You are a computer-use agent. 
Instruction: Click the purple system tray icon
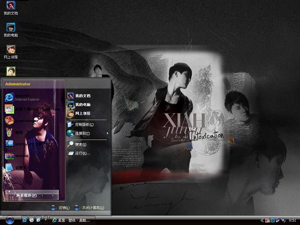(277, 220)
